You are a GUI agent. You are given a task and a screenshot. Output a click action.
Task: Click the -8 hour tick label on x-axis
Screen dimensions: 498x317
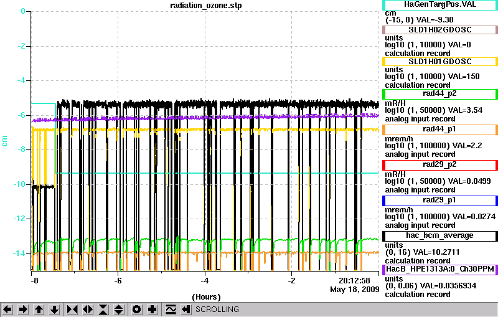pyautogui.click(x=34, y=281)
